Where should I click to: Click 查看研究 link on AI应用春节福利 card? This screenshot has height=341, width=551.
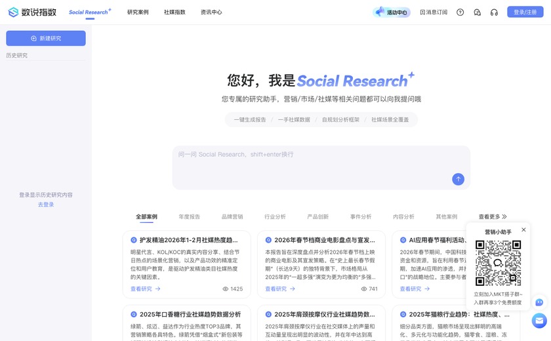pos(415,289)
